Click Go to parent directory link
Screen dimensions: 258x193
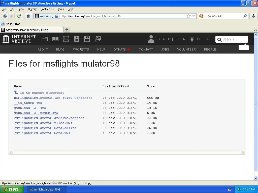[42, 93]
